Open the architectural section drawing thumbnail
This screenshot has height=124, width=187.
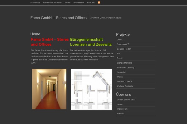tap(92, 89)
